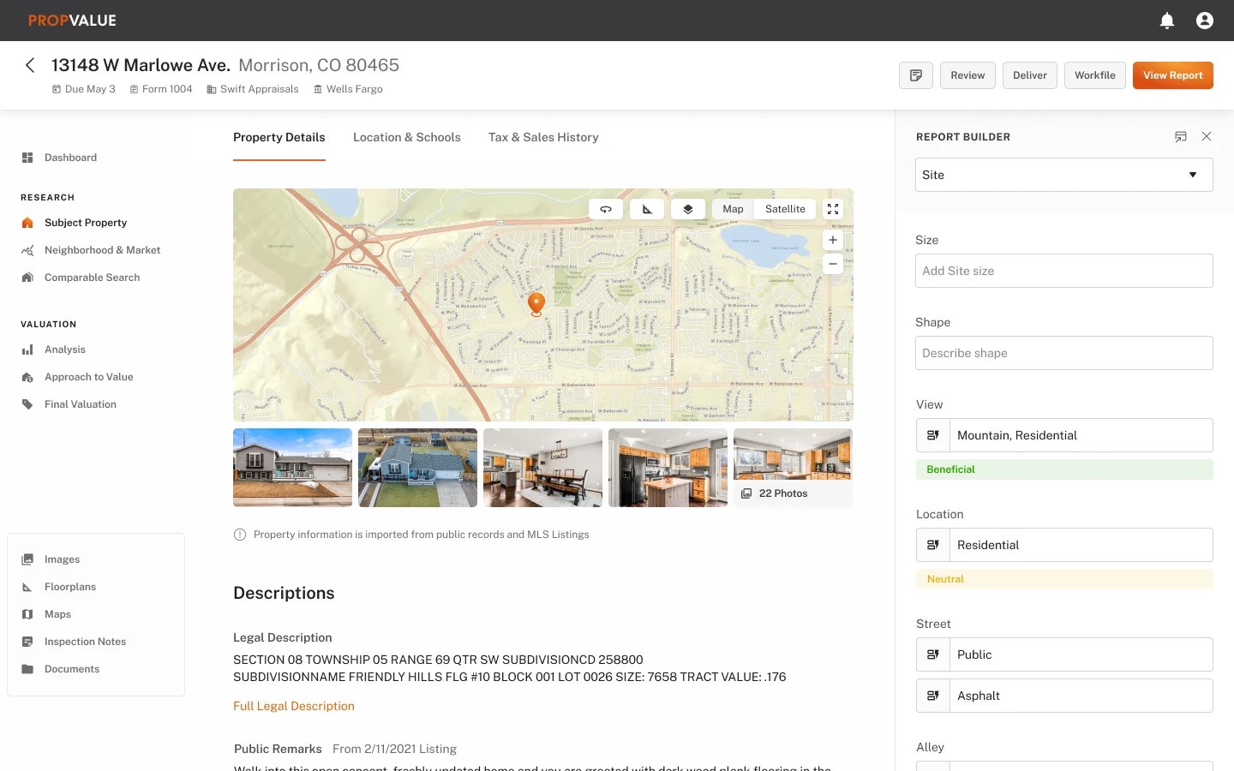Expand the Site section dropdown
The width and height of the screenshot is (1234, 771).
tap(1064, 175)
